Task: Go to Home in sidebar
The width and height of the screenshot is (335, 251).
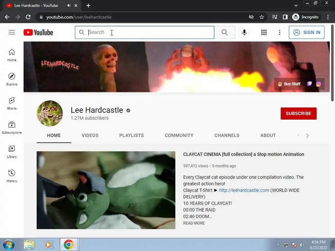Action: point(12,55)
